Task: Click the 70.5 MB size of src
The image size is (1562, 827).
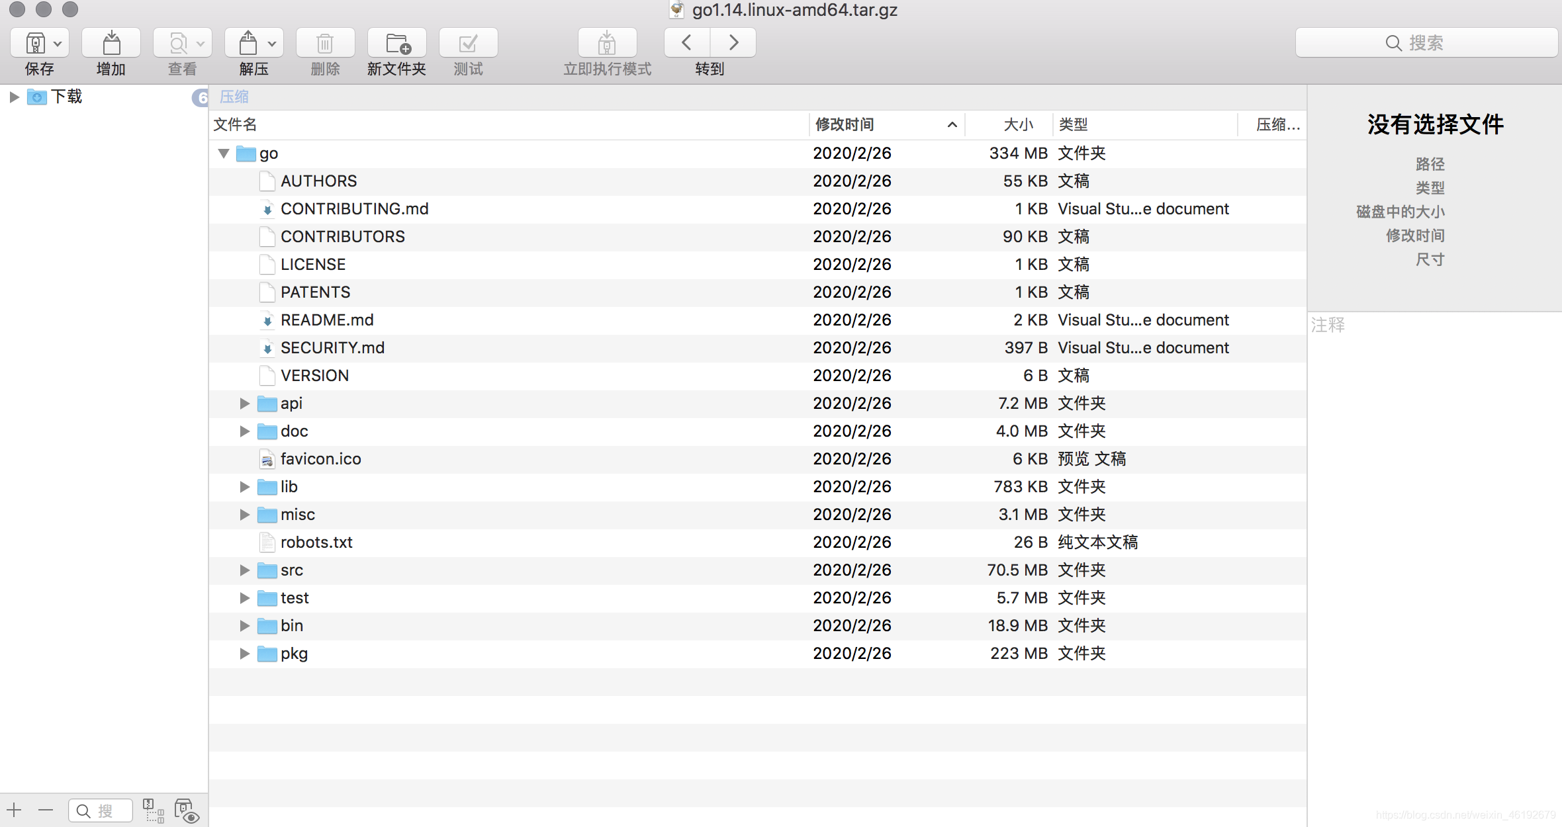Action: [x=1017, y=570]
